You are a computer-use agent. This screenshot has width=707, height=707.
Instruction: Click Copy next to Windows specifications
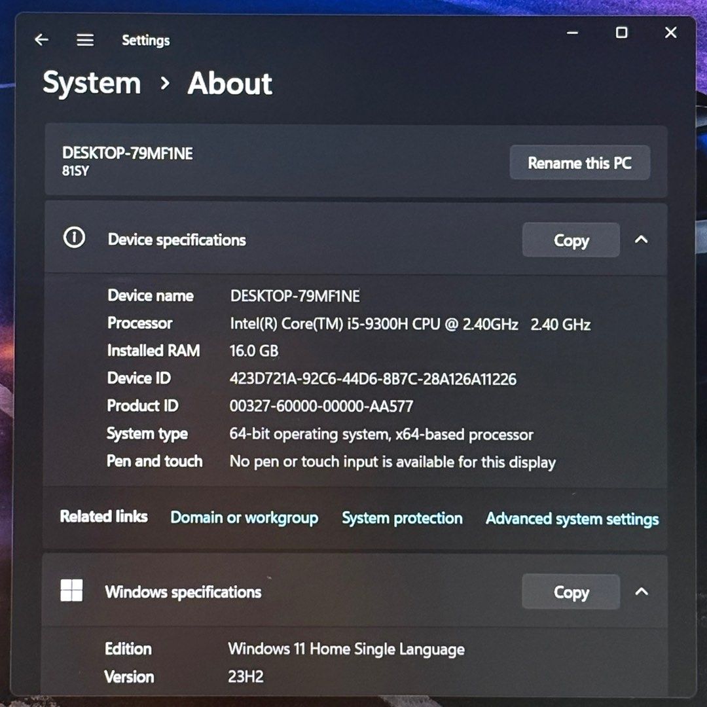coord(570,591)
